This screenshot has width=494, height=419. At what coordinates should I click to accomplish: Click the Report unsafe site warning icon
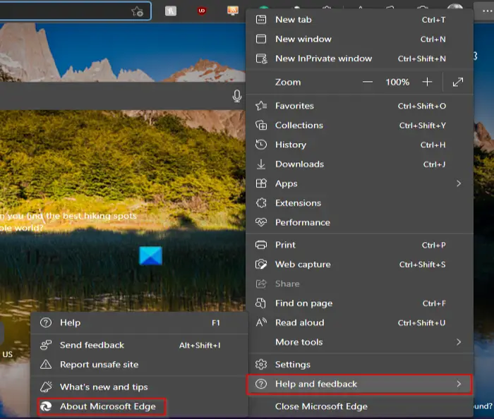(x=46, y=365)
